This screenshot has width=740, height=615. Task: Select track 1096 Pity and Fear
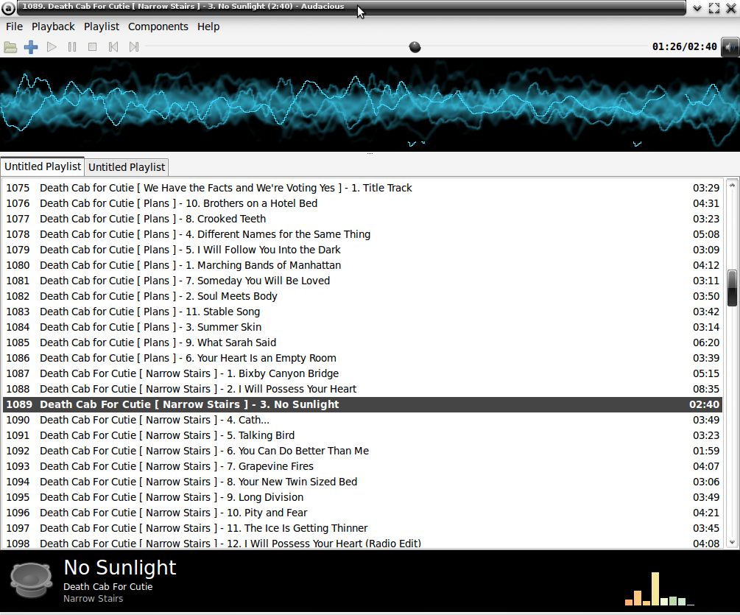point(362,513)
